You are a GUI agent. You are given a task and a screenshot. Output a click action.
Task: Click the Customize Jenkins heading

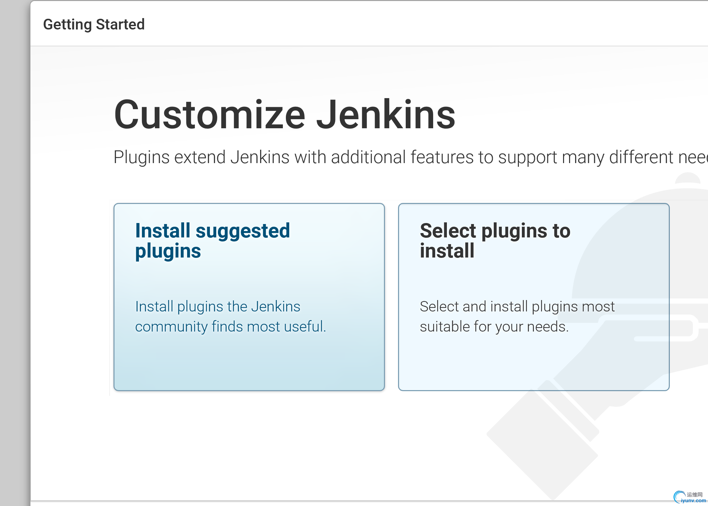click(x=285, y=115)
